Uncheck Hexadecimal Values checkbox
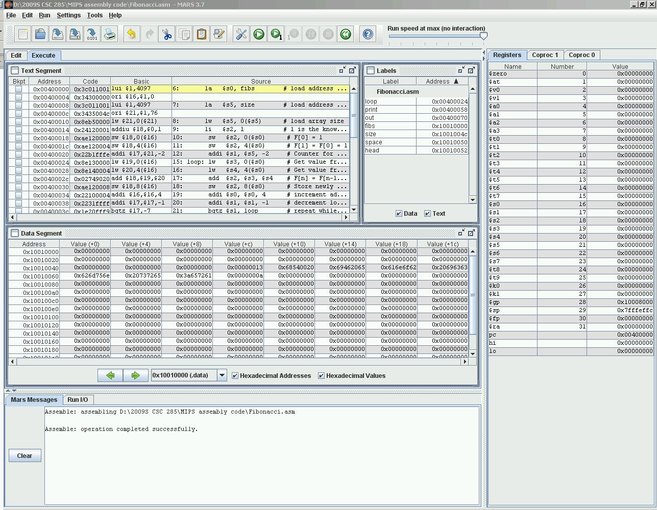Screen dimensions: 657x510 pos(322,376)
